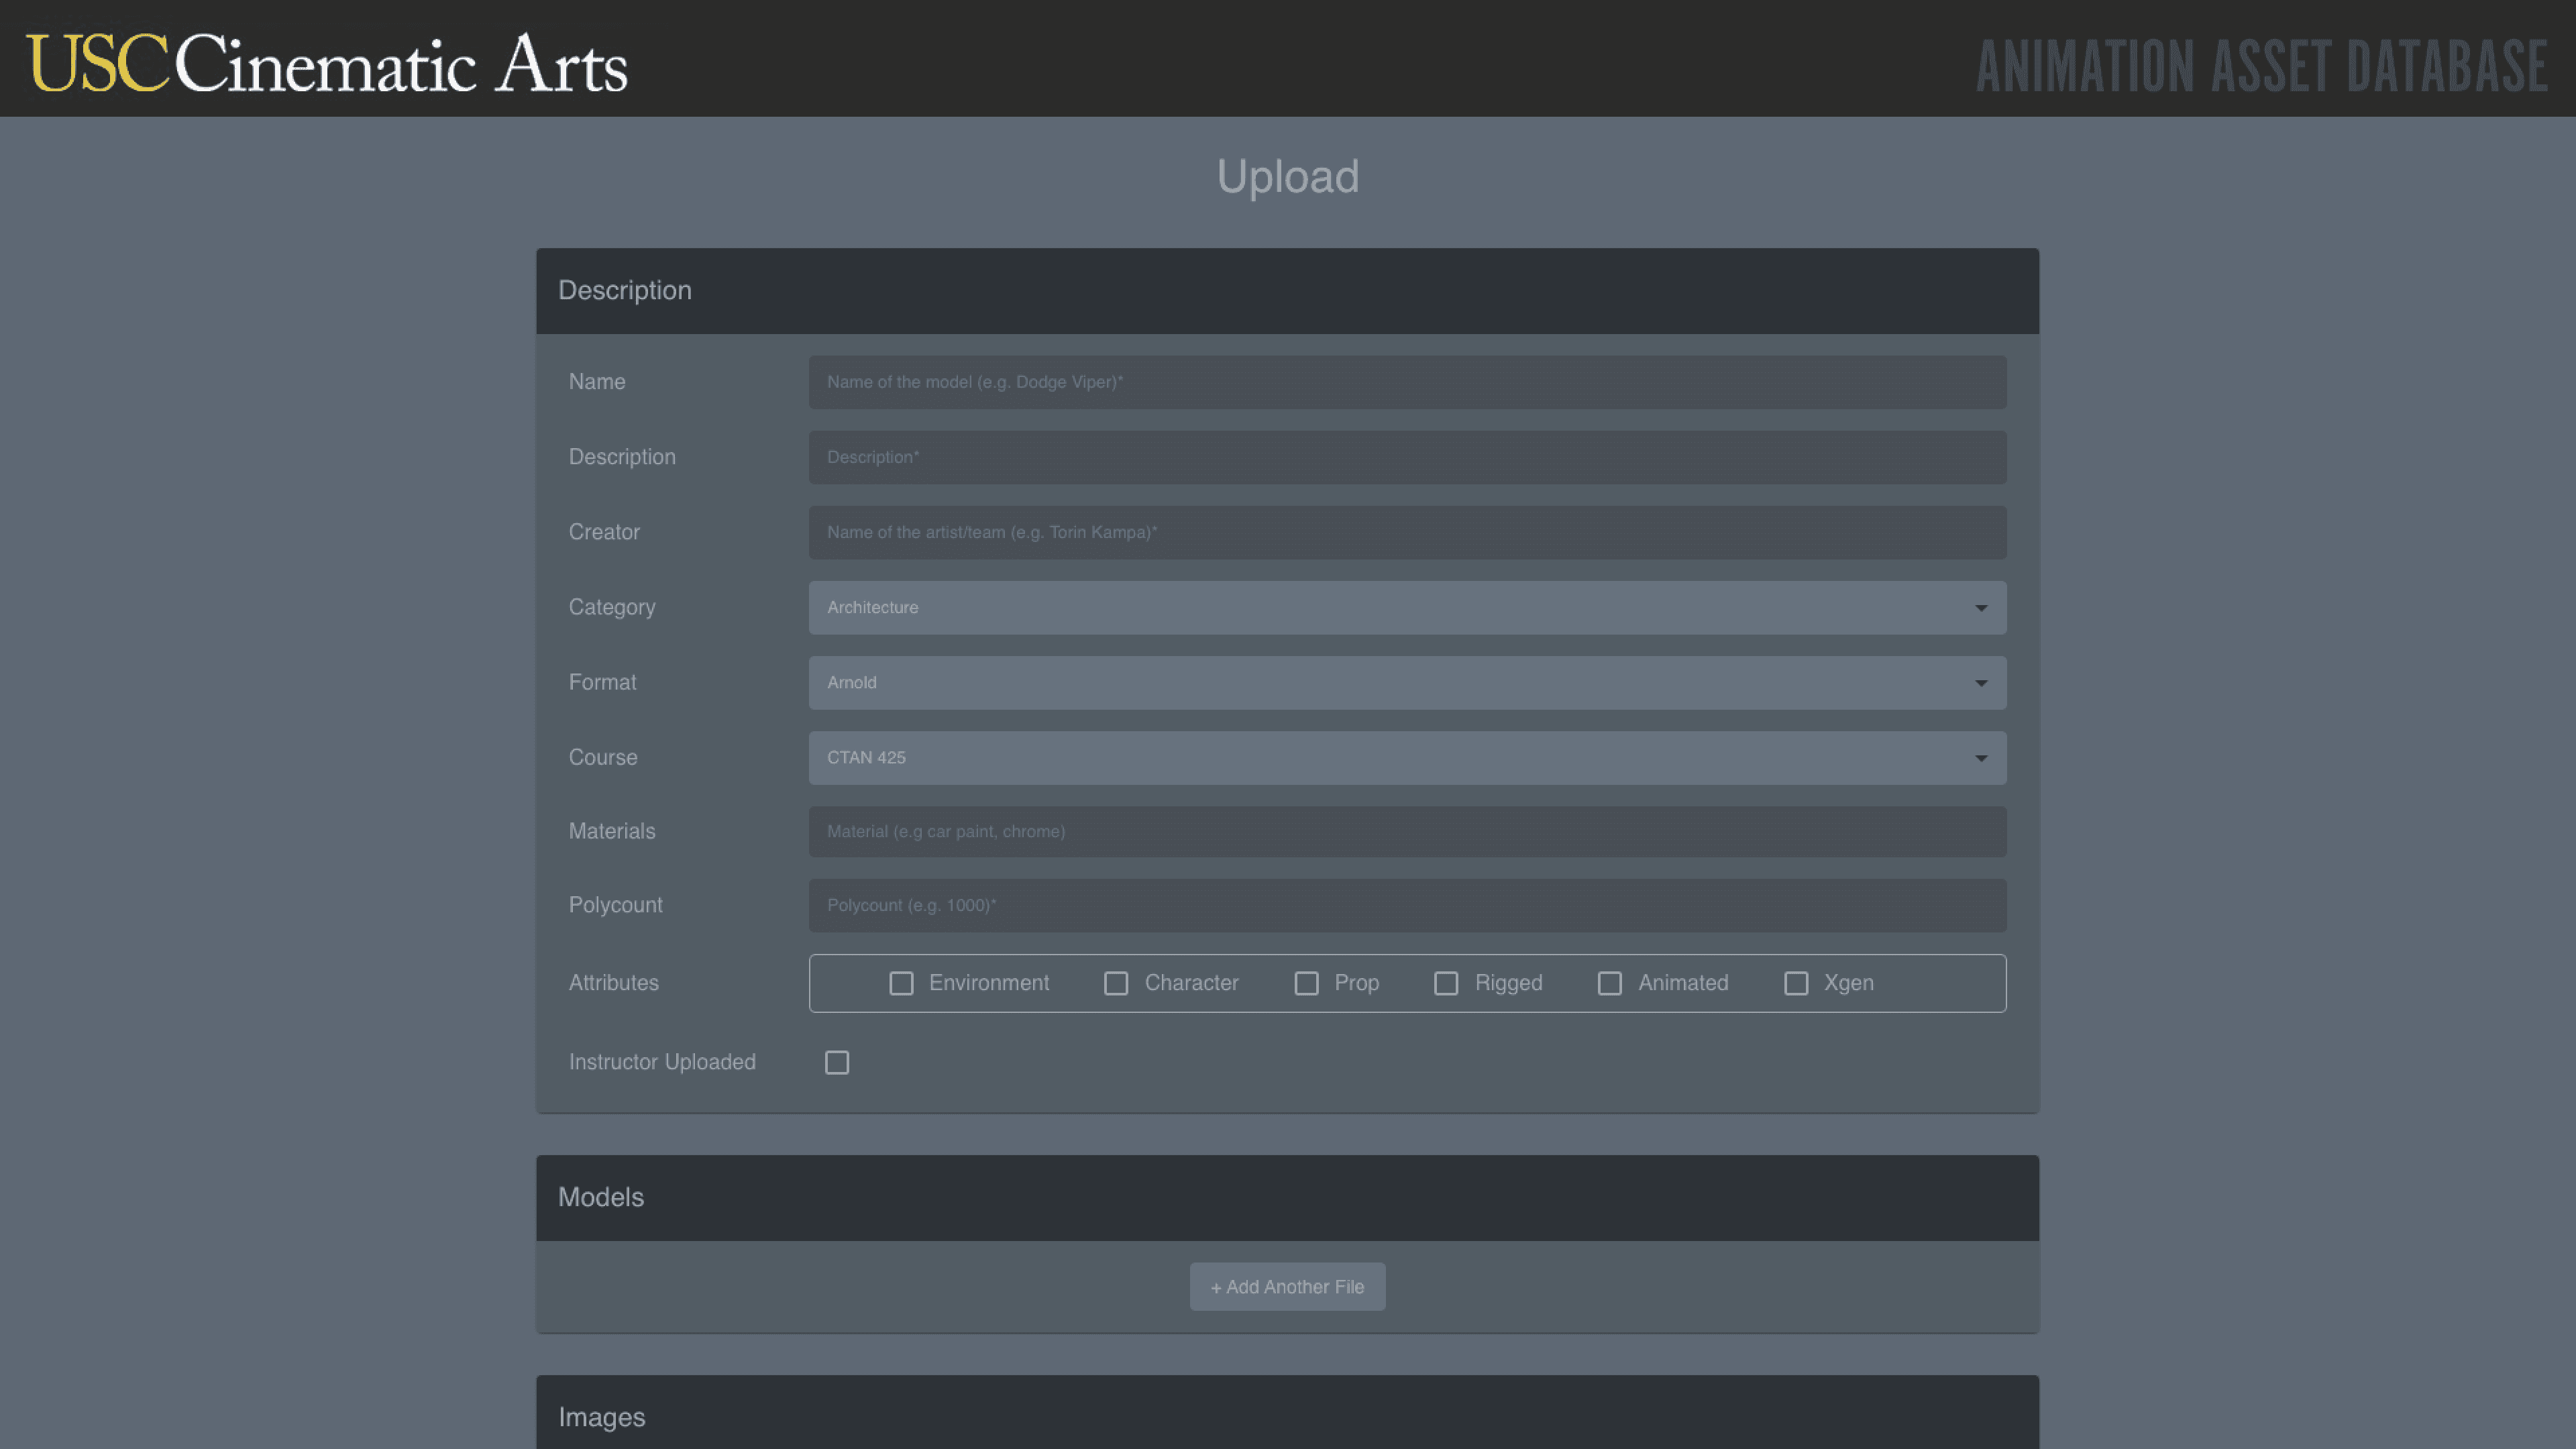Click the Course dropdown arrow
This screenshot has width=2576, height=1449.
pos(1981,758)
